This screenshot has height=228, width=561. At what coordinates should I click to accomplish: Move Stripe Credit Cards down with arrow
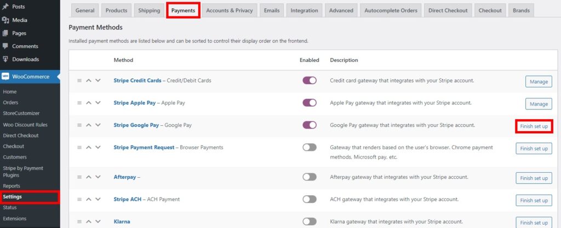(x=98, y=80)
